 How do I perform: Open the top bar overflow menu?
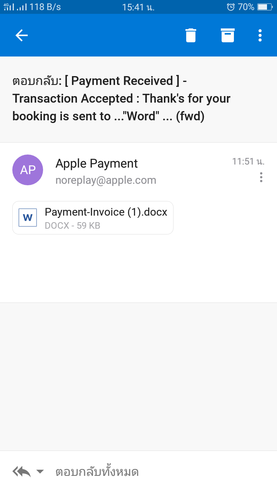point(260,35)
